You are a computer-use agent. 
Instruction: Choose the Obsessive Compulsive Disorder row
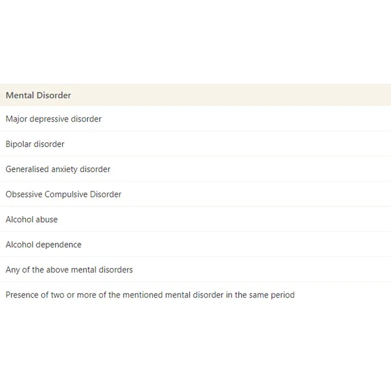click(64, 194)
